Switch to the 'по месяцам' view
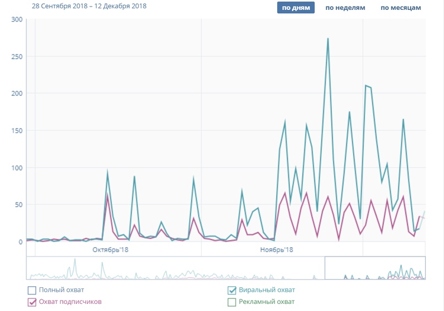The height and width of the screenshot is (311, 444). coord(401,8)
